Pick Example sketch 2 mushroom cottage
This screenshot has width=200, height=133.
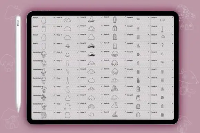click(x=44, y=107)
